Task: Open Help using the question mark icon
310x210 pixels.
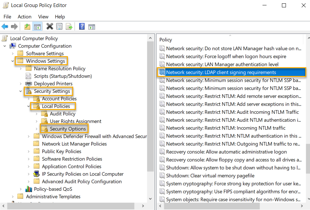Action: [82, 26]
